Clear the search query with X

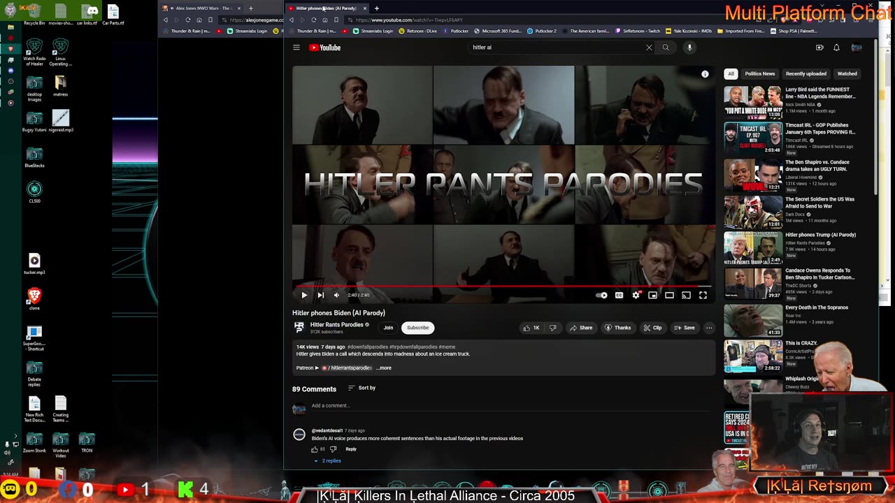649,48
